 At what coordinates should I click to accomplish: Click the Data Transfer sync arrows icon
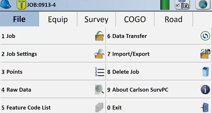coord(205,36)
